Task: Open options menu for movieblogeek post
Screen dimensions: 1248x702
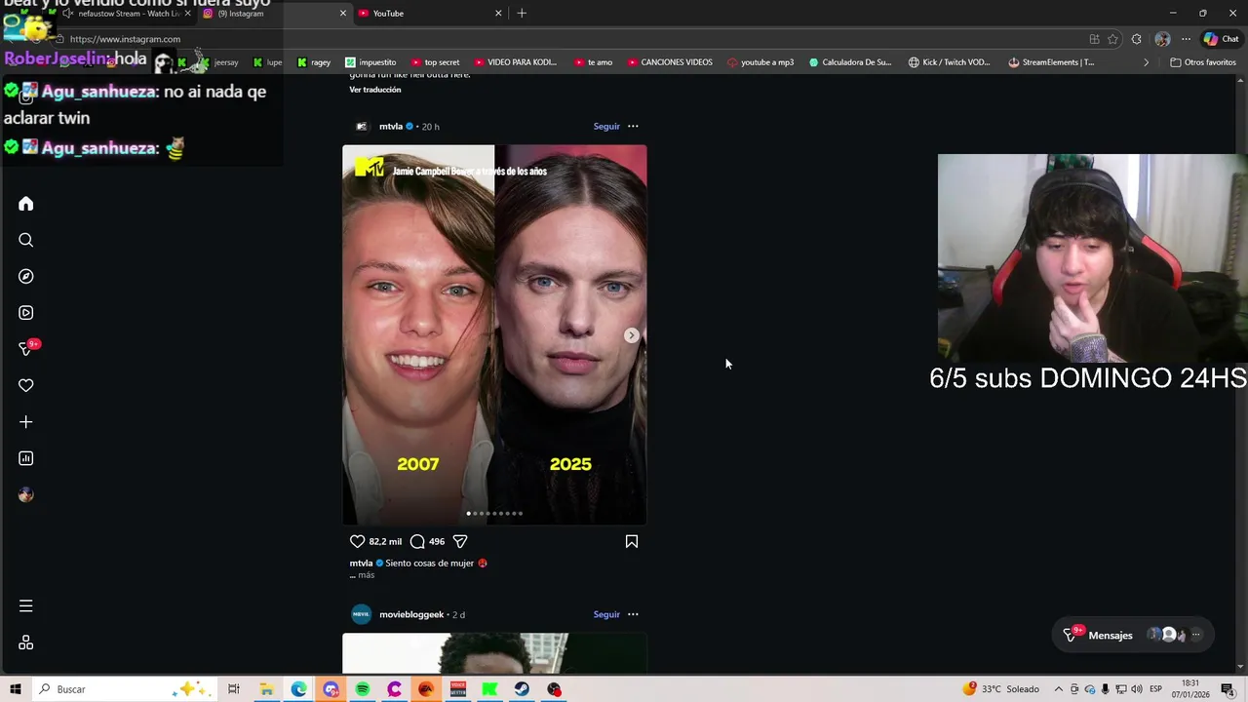Action: coord(633,614)
